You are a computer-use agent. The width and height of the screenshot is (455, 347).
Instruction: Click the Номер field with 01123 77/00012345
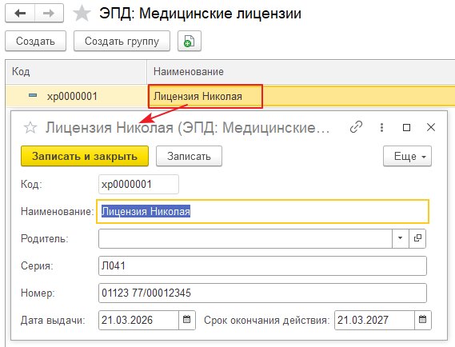click(262, 293)
